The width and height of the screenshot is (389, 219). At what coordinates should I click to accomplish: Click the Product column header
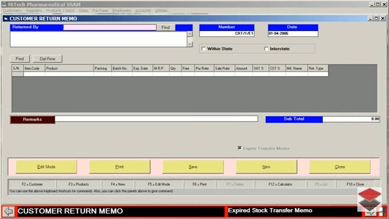[x=69, y=68]
